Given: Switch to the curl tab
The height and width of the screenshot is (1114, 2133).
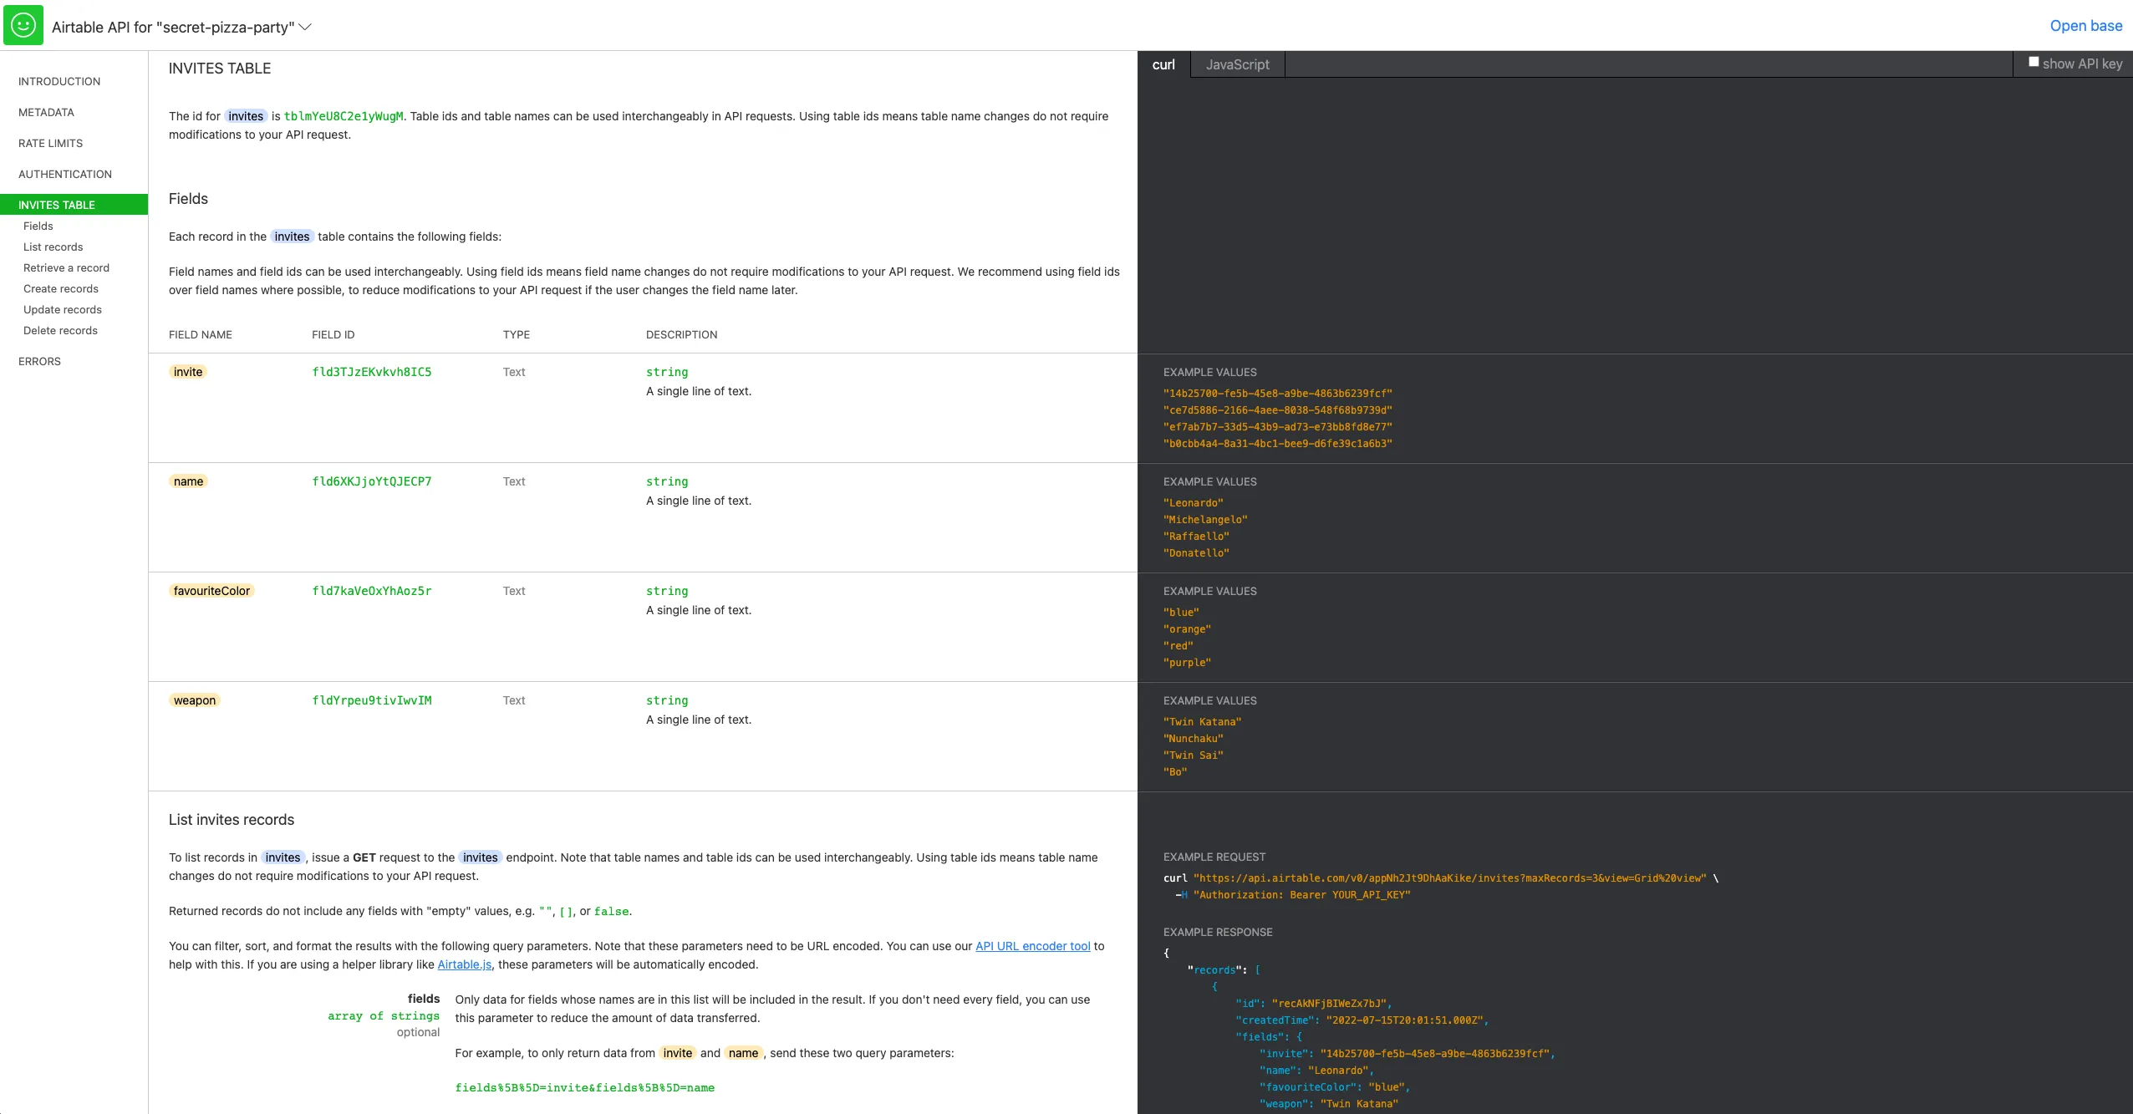Looking at the screenshot, I should pos(1163,64).
